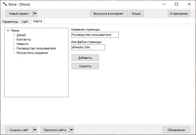Focus the Имя файла страницы field

click(x=88, y=47)
